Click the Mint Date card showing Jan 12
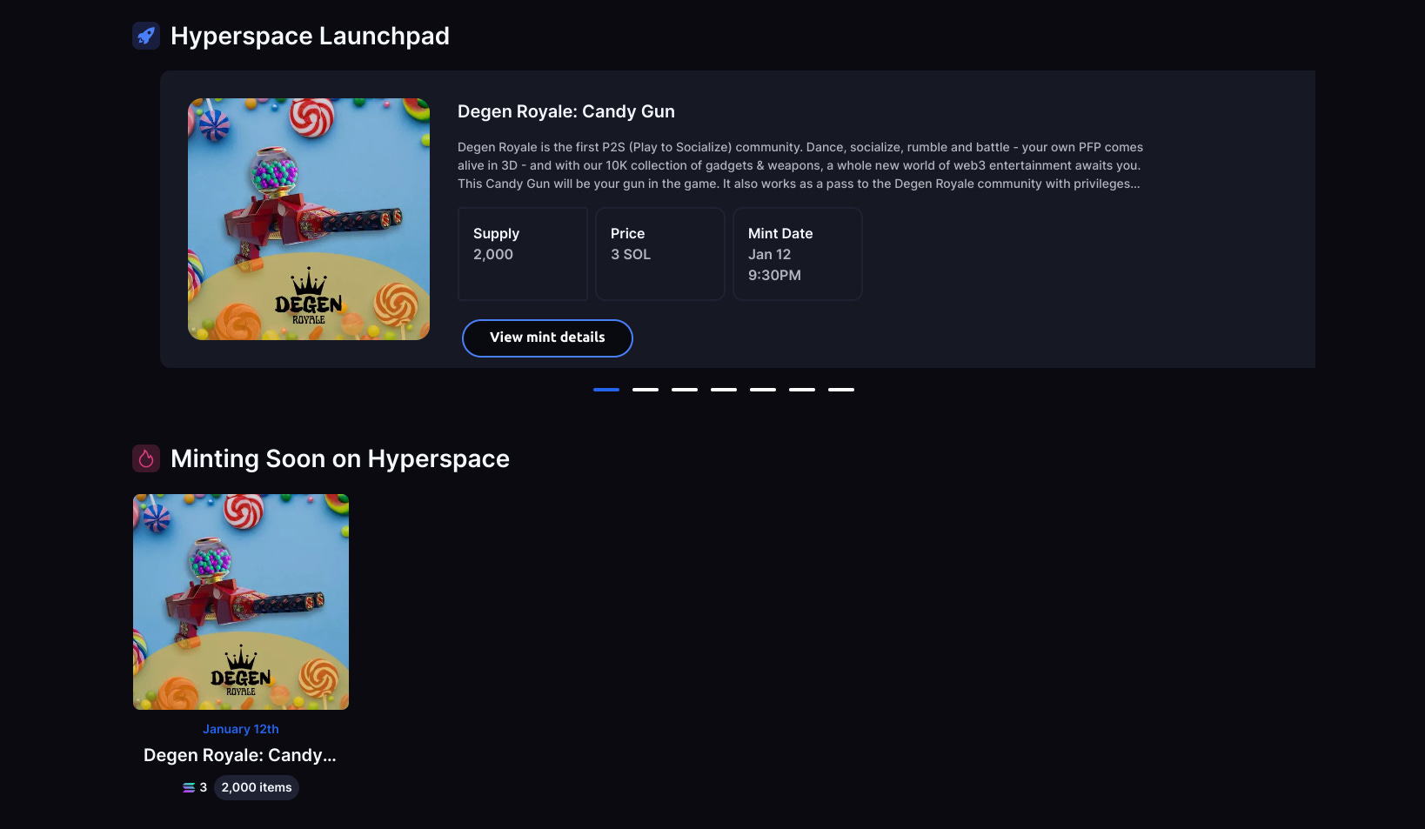1425x829 pixels. click(x=797, y=253)
